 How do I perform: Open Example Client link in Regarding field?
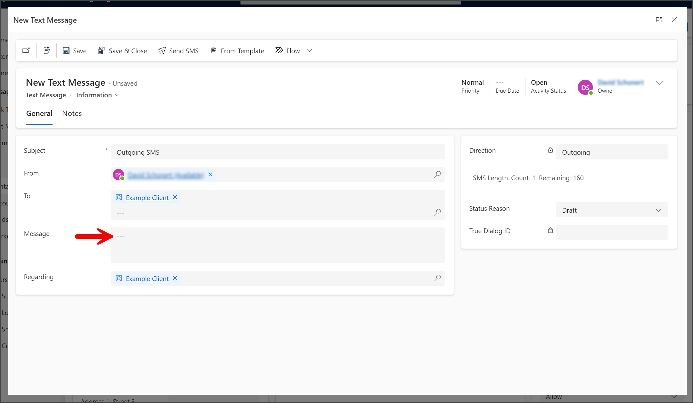click(x=147, y=279)
